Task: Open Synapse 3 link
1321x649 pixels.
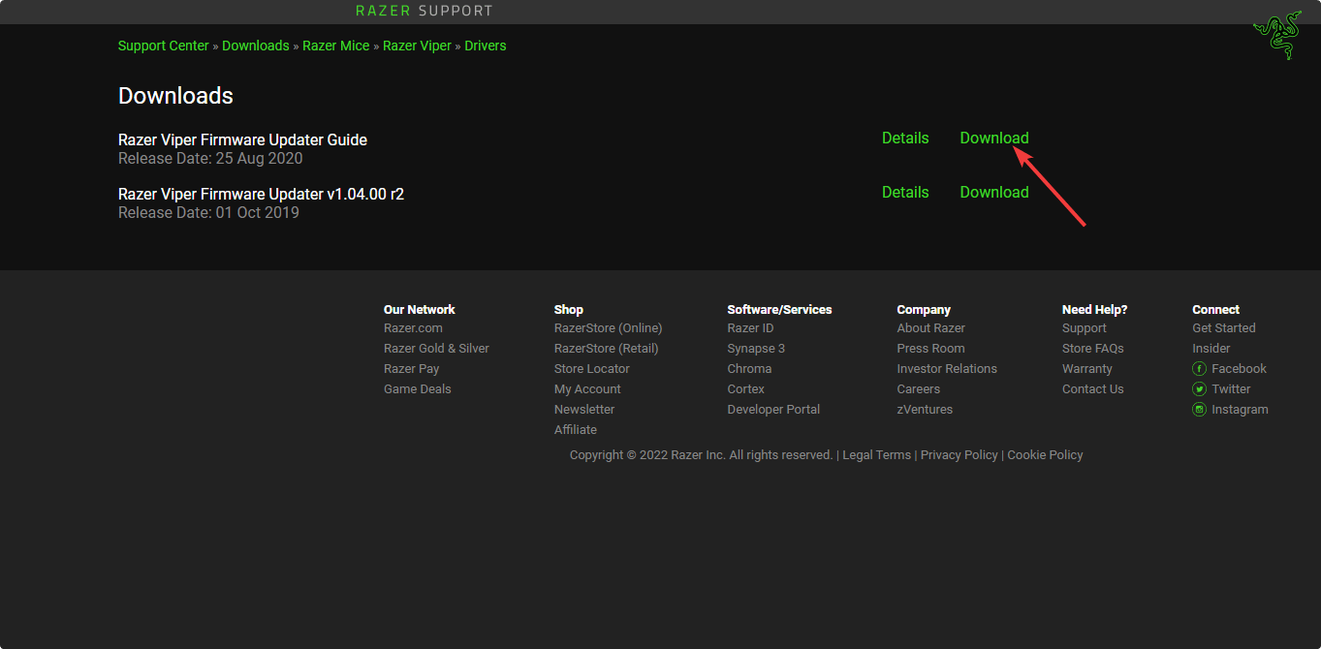Action: point(756,348)
